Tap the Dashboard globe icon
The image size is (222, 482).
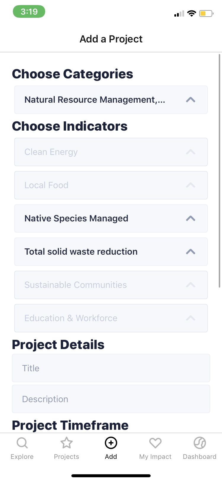tap(200, 443)
